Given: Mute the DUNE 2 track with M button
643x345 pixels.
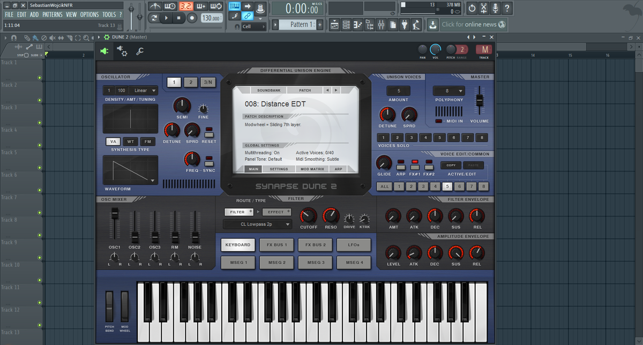Looking at the screenshot, I should (x=484, y=49).
